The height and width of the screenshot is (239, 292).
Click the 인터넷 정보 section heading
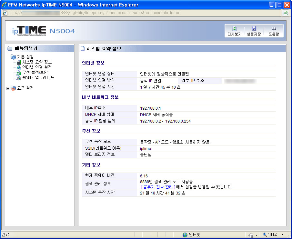(93, 63)
